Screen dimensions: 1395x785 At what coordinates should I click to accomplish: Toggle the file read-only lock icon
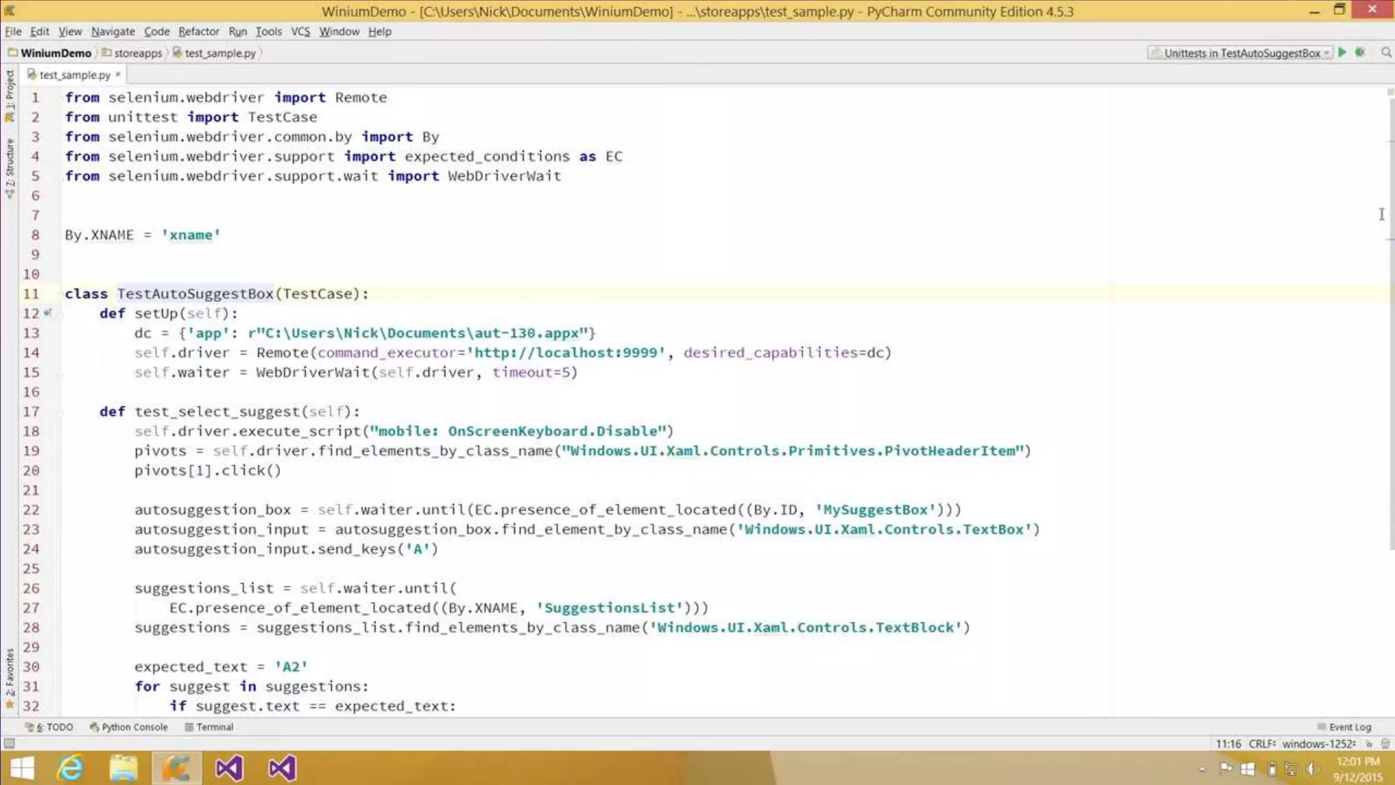[x=1368, y=744]
